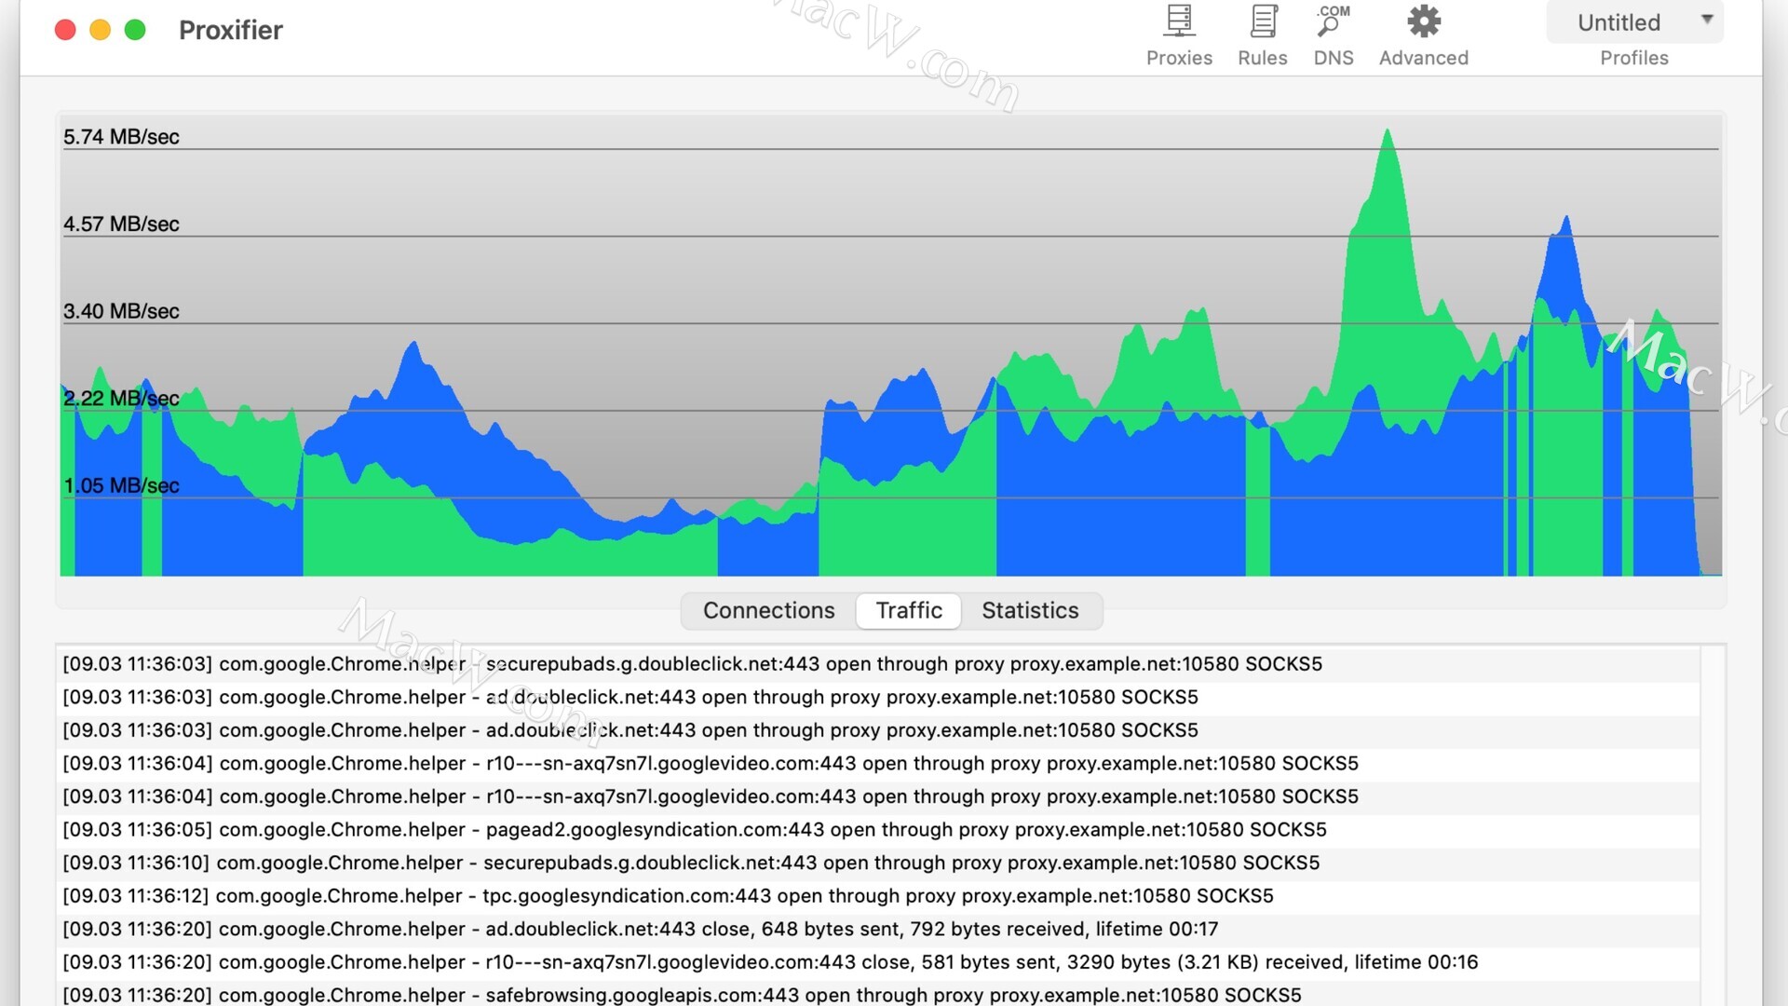This screenshot has width=1788, height=1006.
Task: Click the red close window button
Action: 65,30
